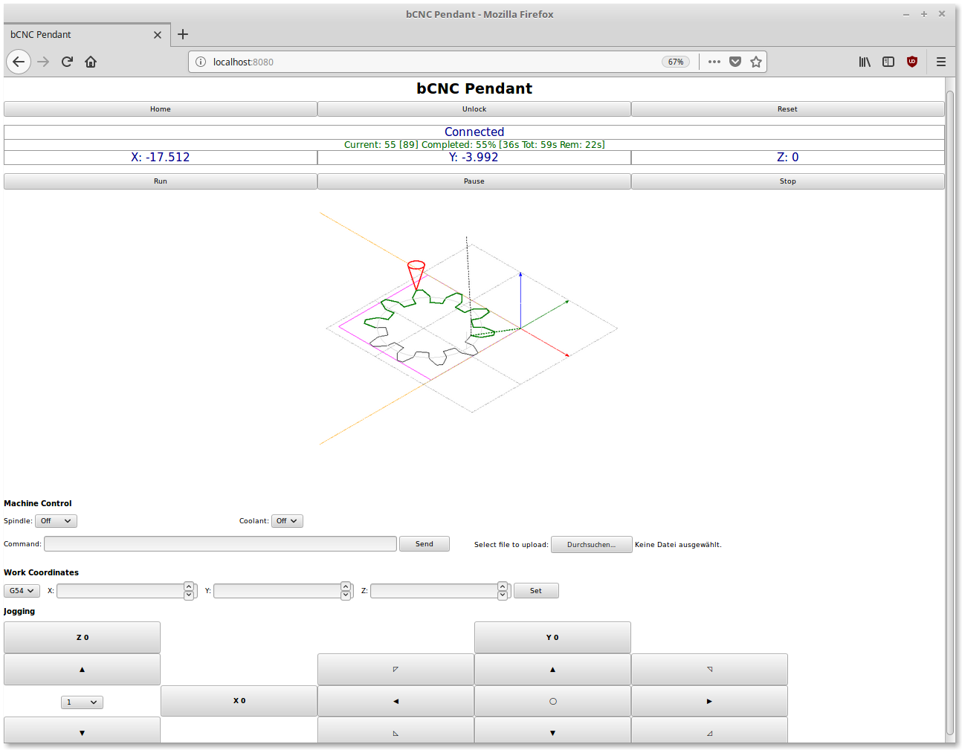Screen dimensions: 962x750
Task: Open the G54 work coordinate dropdown
Action: 22,591
